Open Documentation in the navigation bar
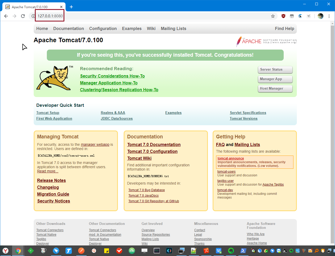Viewport: 335px width, 256px height. point(69,28)
